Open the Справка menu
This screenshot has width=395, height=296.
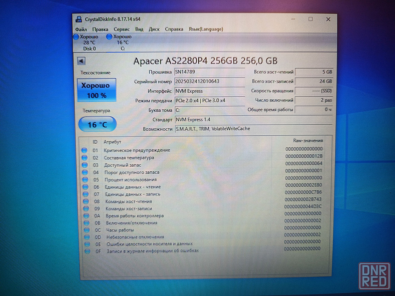174,29
